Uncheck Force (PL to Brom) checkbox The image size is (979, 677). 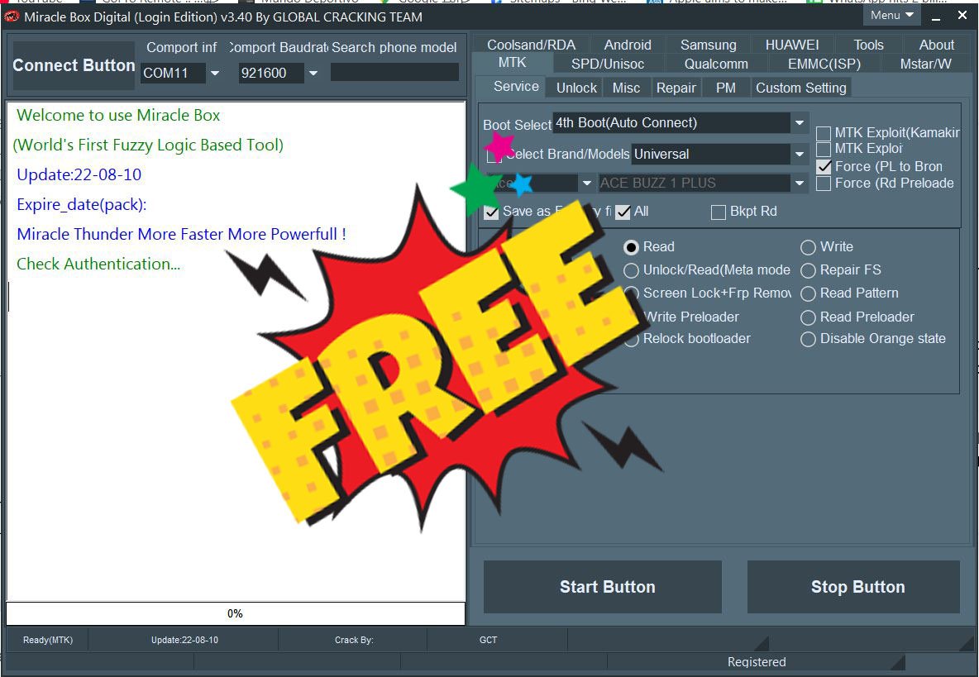[824, 167]
